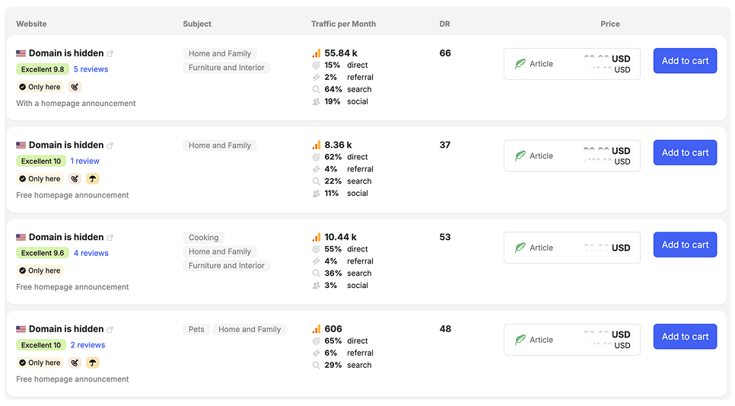Sort by the Subject column header

click(197, 24)
